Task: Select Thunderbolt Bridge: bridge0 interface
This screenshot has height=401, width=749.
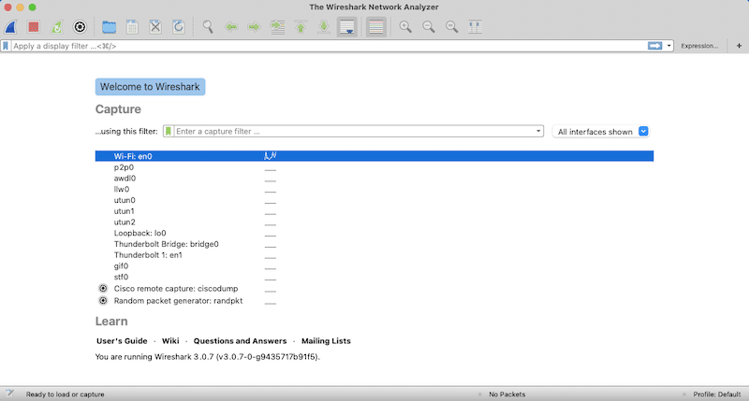Action: point(374,244)
